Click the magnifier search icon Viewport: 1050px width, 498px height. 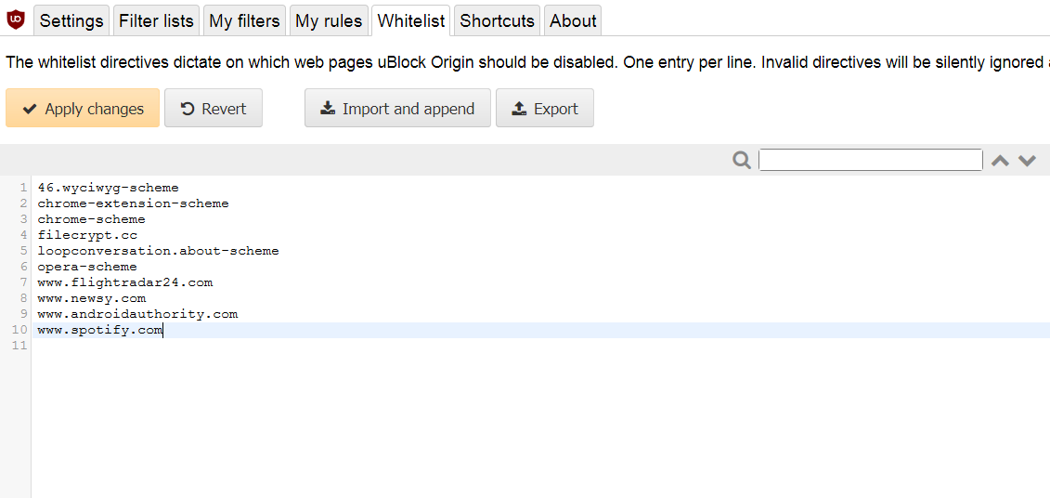click(742, 161)
